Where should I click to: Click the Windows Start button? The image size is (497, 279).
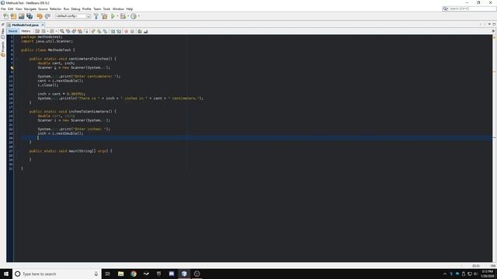pyautogui.click(x=6, y=274)
